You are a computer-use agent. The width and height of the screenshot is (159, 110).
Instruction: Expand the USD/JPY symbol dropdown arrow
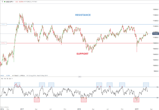[14, 2]
